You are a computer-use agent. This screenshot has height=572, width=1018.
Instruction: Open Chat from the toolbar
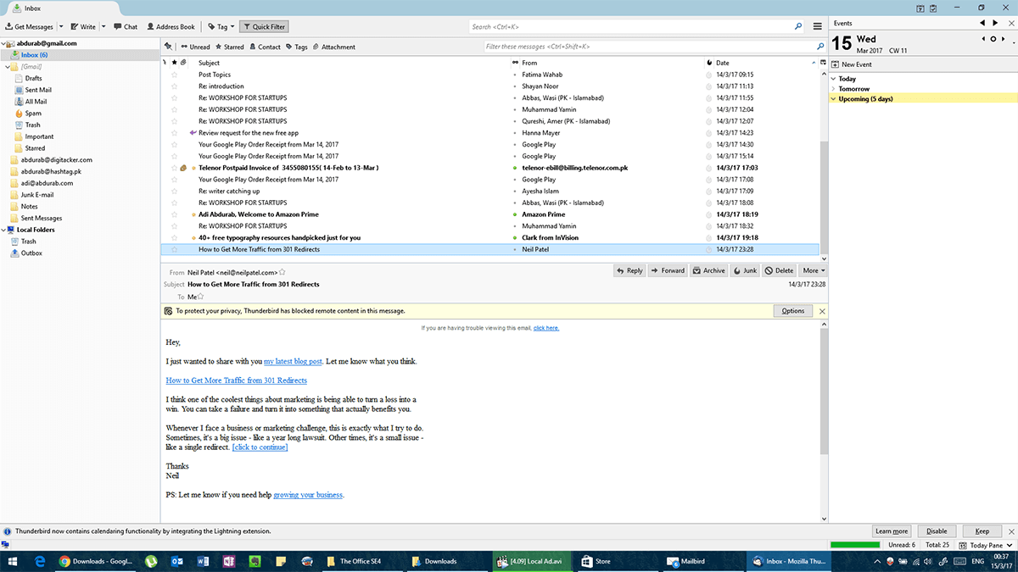coord(125,26)
